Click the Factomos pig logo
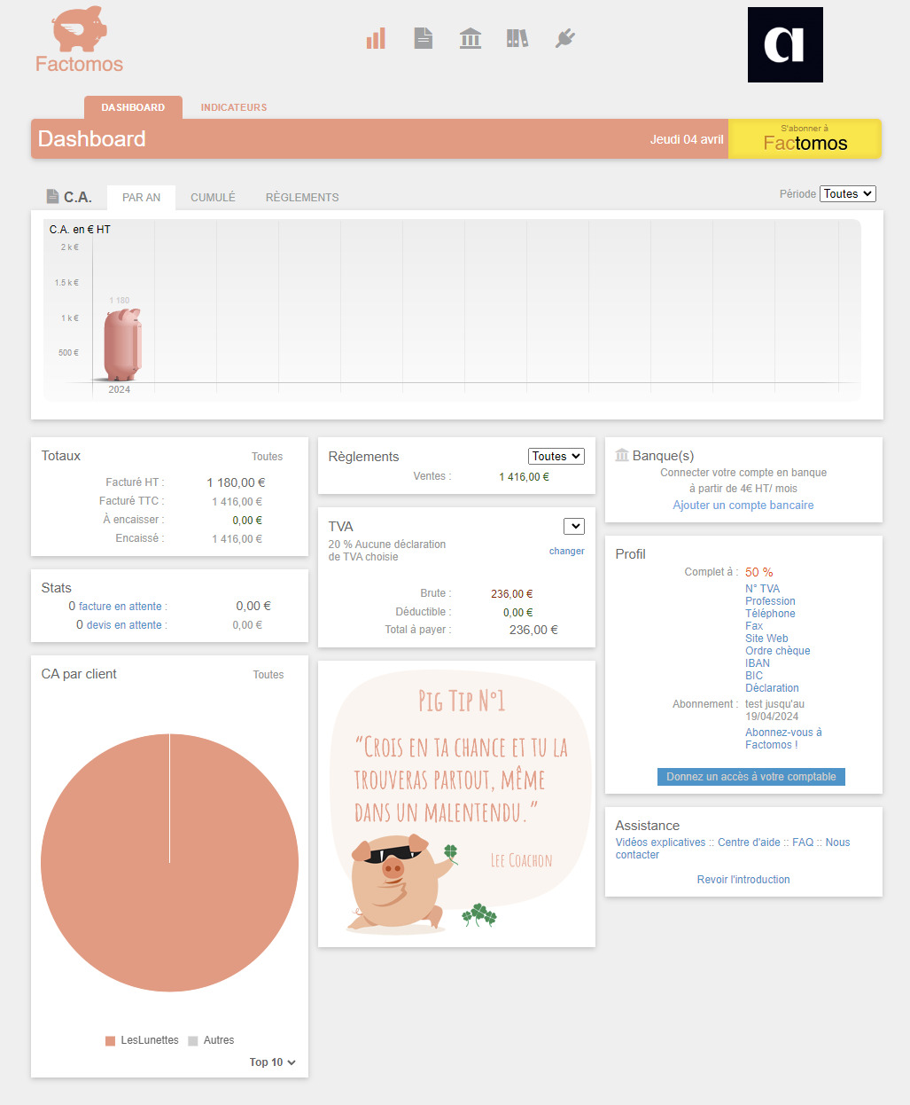The image size is (910, 1105). pyautogui.click(x=80, y=40)
